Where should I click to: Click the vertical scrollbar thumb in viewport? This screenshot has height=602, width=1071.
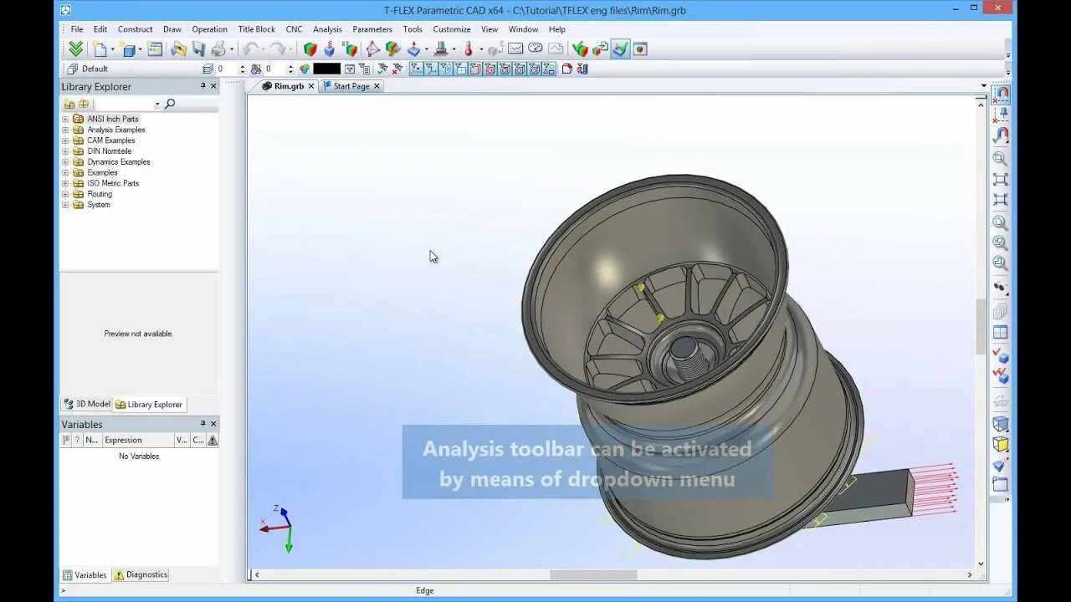[x=981, y=326]
